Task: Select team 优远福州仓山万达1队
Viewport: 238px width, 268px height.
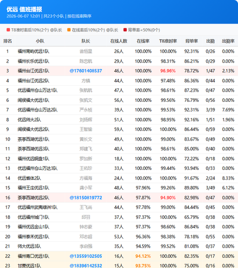Action: click(38, 91)
